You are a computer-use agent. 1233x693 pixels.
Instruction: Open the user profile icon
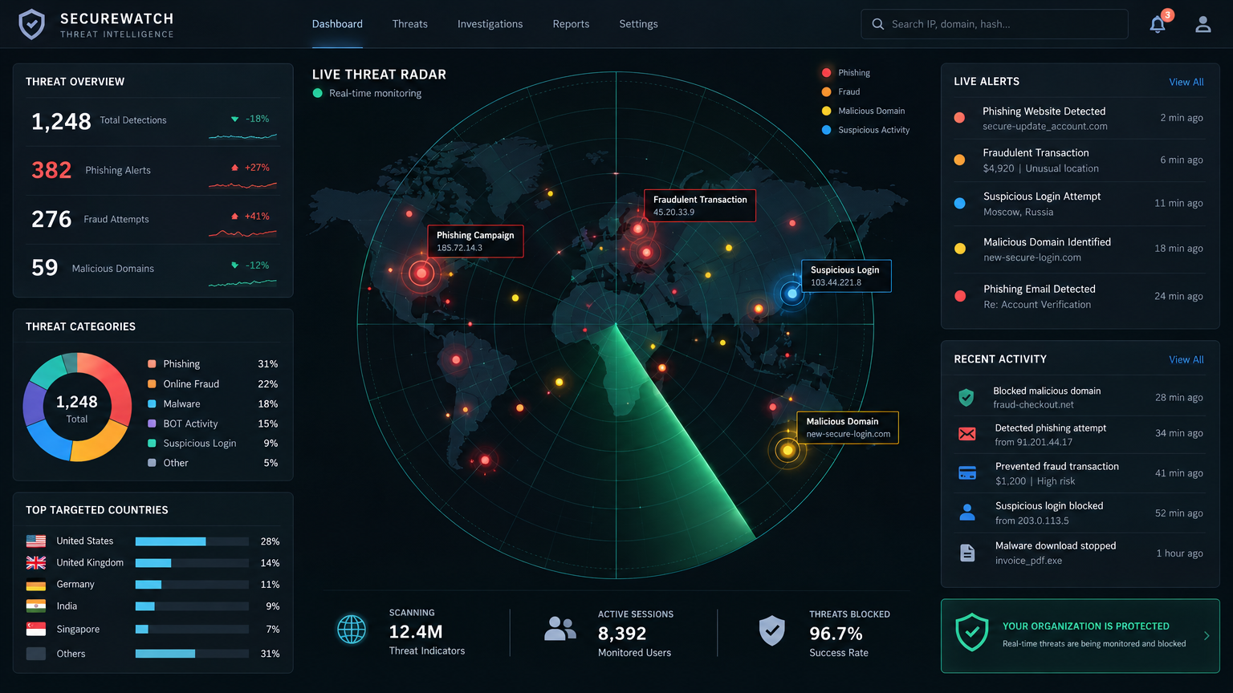click(1202, 24)
